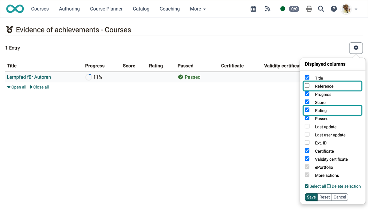Click the gear table settings button

click(356, 48)
